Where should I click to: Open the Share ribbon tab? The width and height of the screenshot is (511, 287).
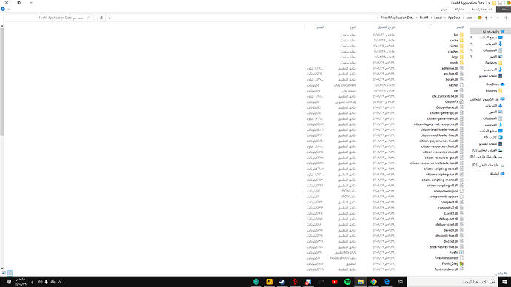click(459, 10)
